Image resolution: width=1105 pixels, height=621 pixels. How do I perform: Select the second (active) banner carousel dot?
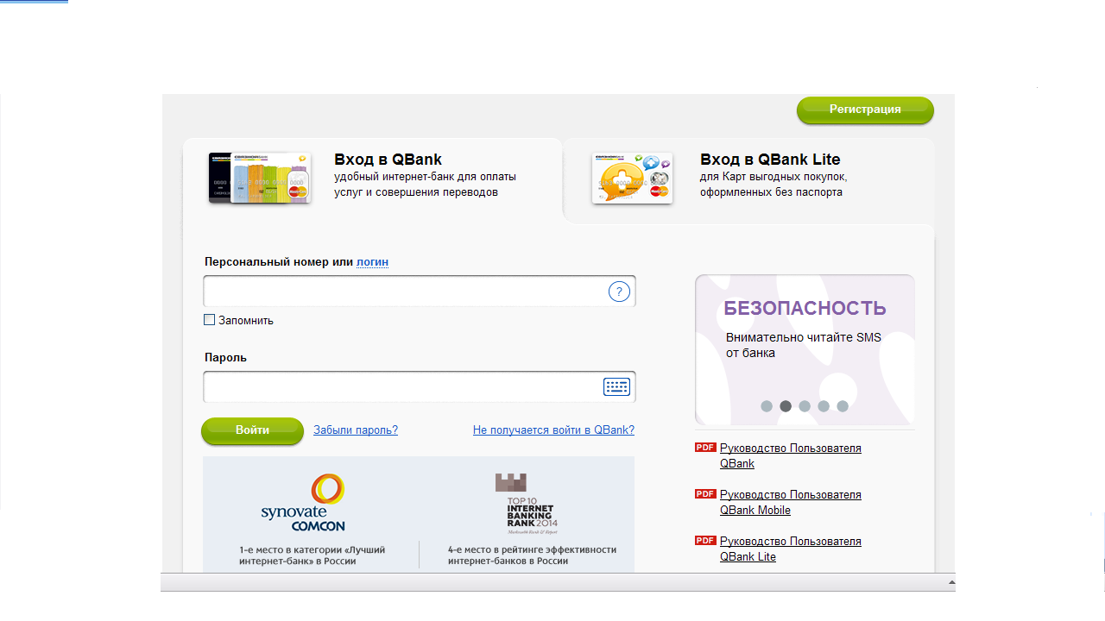click(x=786, y=406)
